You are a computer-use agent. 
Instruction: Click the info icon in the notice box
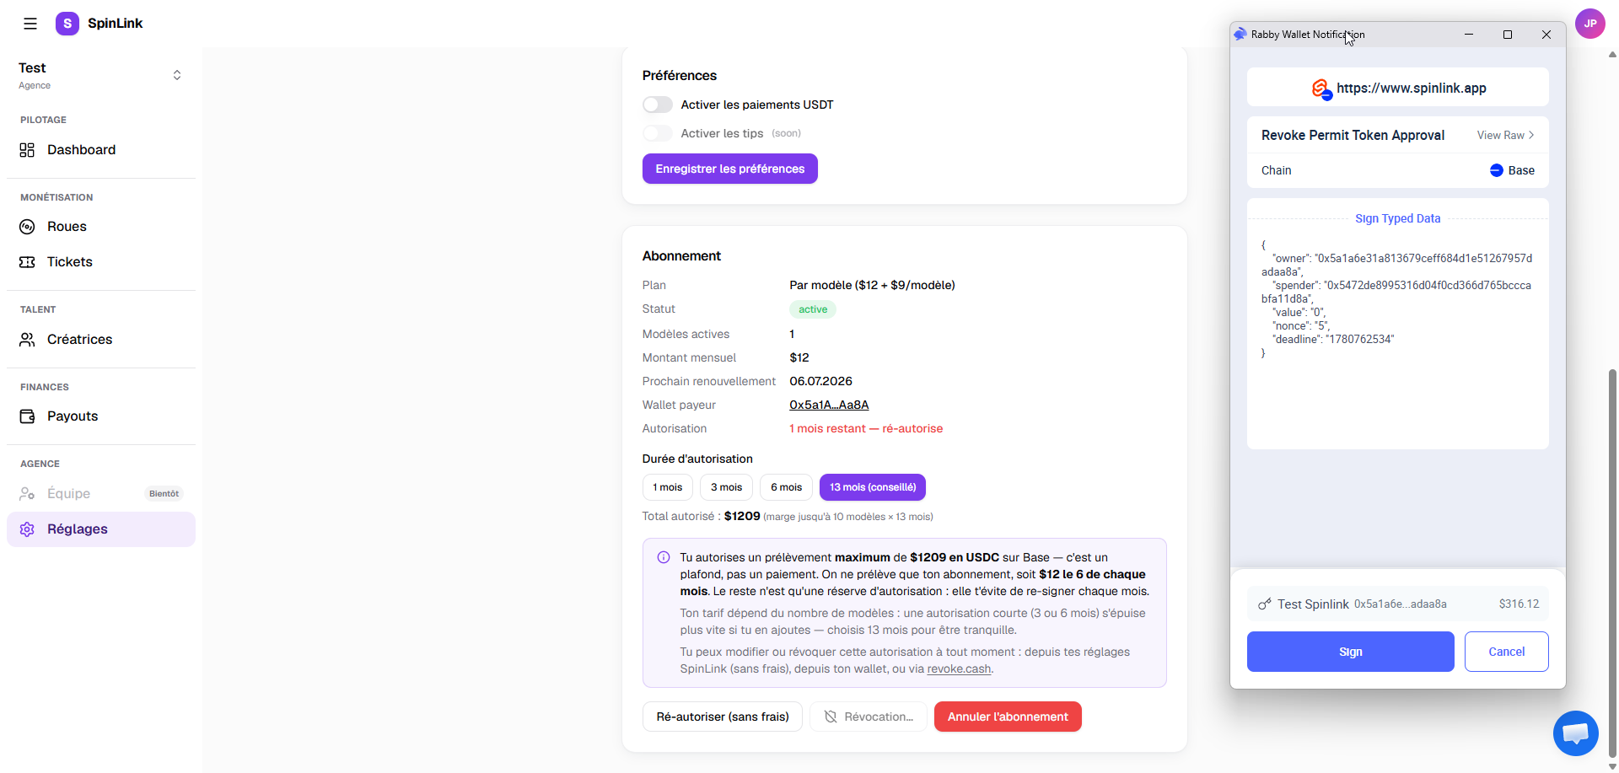coord(664,557)
